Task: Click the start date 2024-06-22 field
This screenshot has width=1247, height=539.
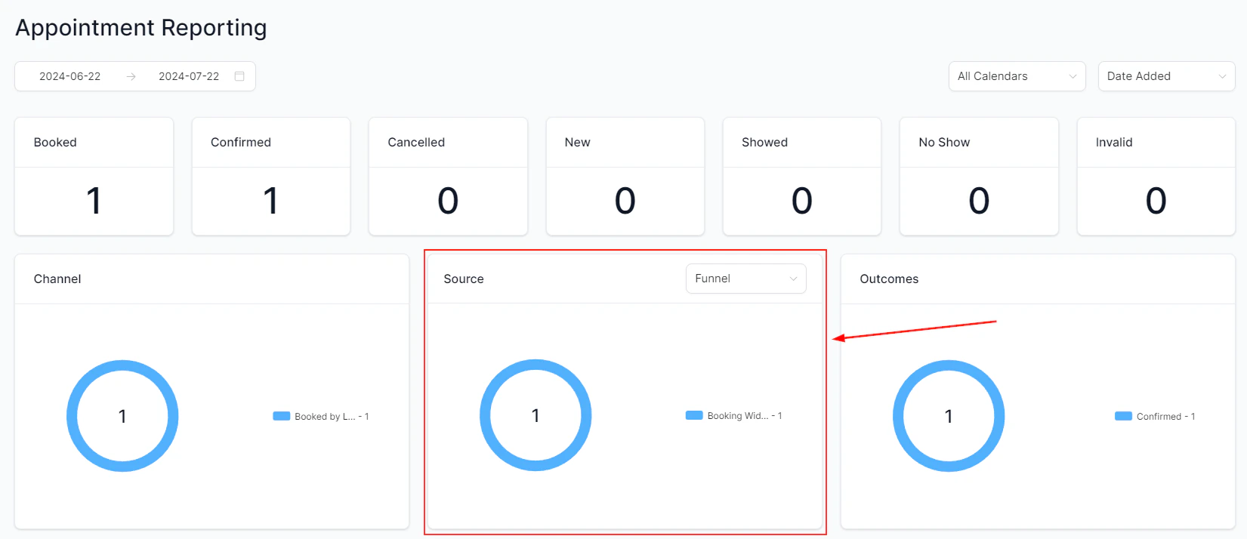Action: pyautogui.click(x=70, y=76)
